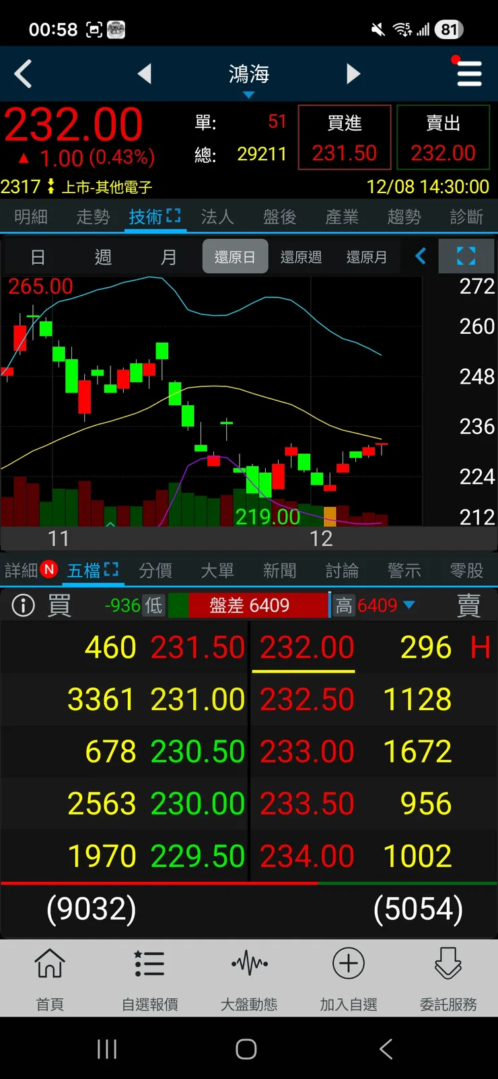Open the 警示 tab

tap(404, 571)
